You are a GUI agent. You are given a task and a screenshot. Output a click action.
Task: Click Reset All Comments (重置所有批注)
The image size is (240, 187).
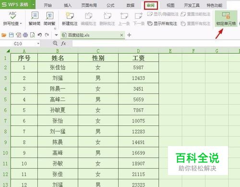pos(195,24)
